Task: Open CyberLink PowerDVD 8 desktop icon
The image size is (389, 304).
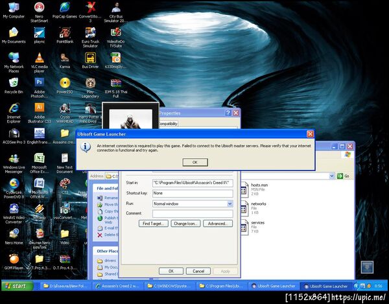Action: (x=14, y=189)
